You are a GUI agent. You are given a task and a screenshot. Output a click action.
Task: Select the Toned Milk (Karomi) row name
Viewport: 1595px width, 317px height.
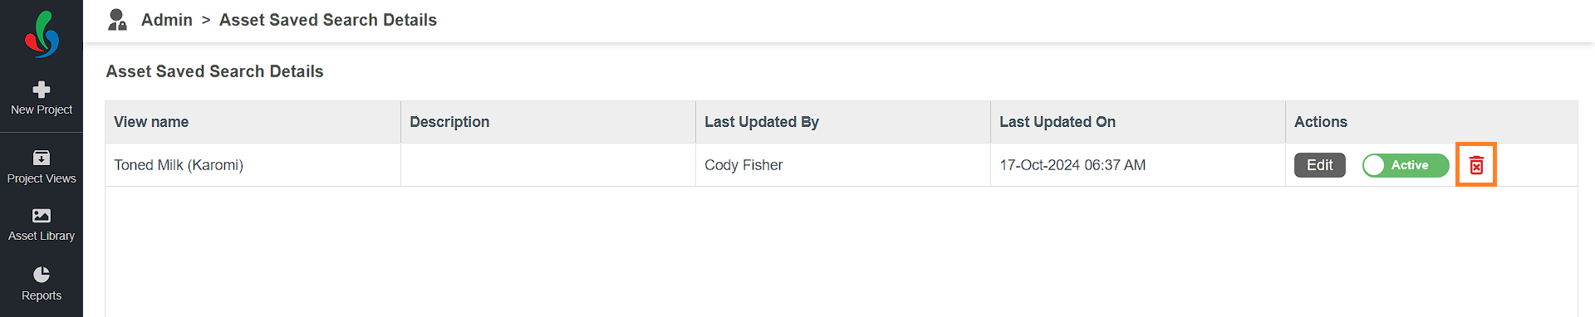179,165
